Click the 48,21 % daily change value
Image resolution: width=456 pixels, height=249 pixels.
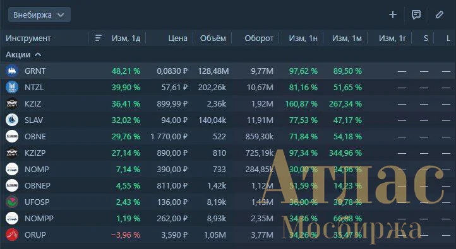tap(126, 71)
